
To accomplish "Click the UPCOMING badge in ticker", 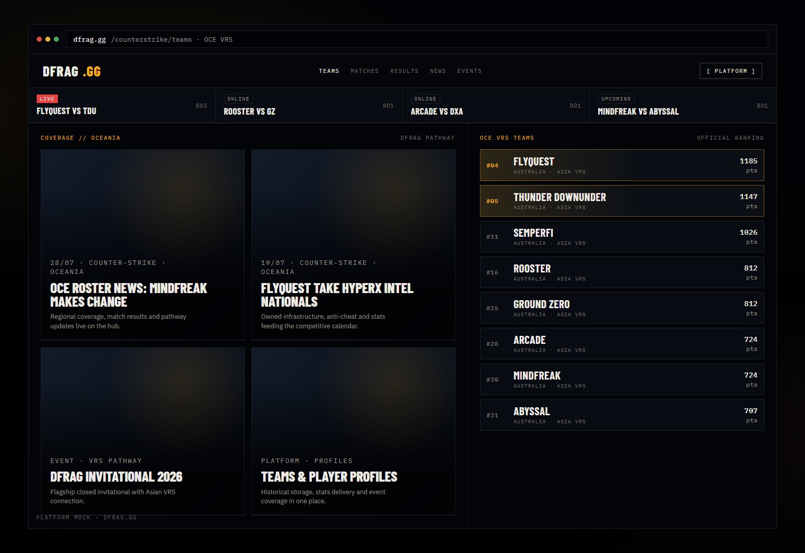I will click(616, 99).
